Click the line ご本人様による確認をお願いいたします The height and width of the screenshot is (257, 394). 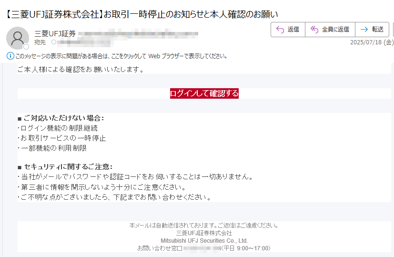click(81, 70)
